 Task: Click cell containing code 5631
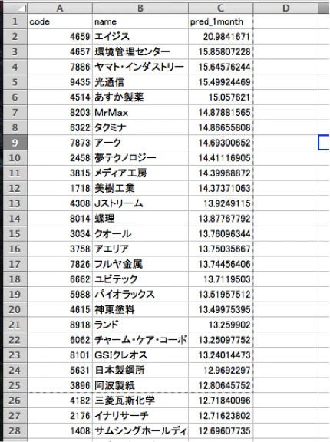click(60, 370)
